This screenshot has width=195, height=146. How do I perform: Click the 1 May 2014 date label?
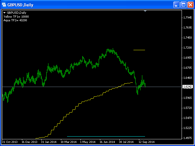point(87,142)
